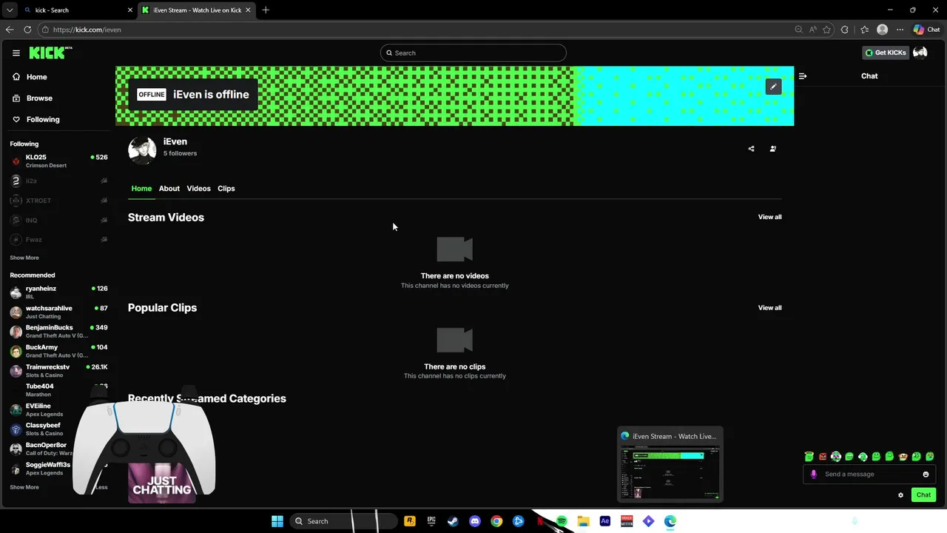Click the purple microphone icon in chat
The height and width of the screenshot is (533, 947).
814,475
